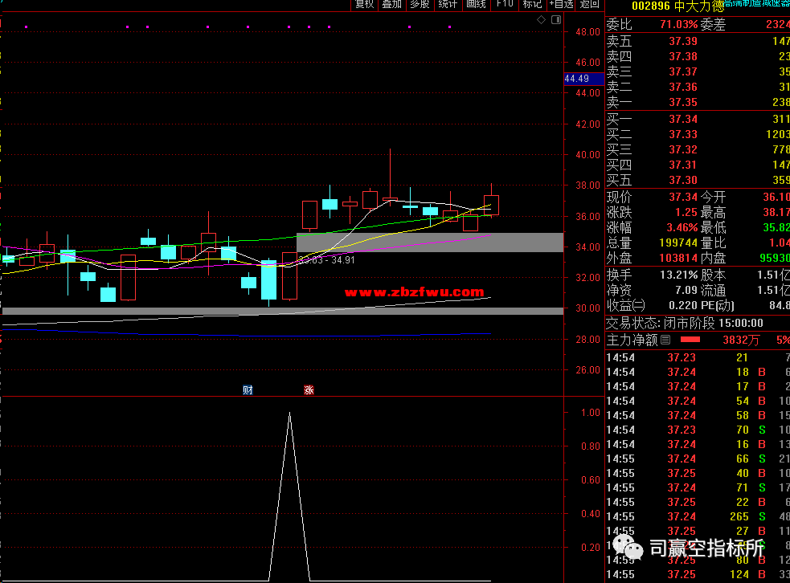Click the 涨幅 3.46% value
790x583 pixels.
point(682,227)
